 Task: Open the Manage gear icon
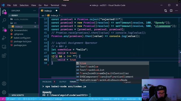click(4, 92)
